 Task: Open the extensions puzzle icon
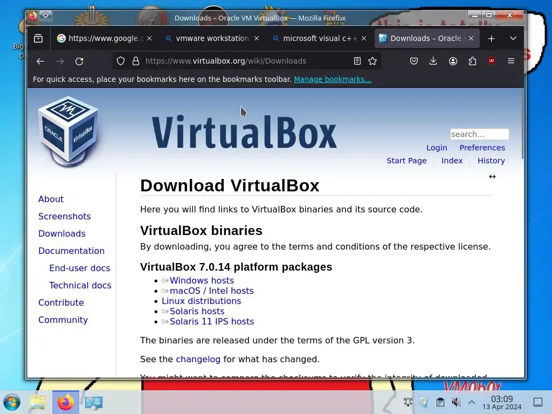[x=472, y=61]
